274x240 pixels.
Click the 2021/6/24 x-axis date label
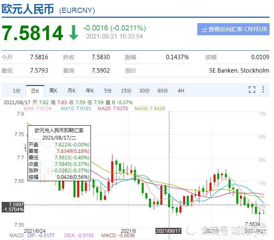(35, 231)
